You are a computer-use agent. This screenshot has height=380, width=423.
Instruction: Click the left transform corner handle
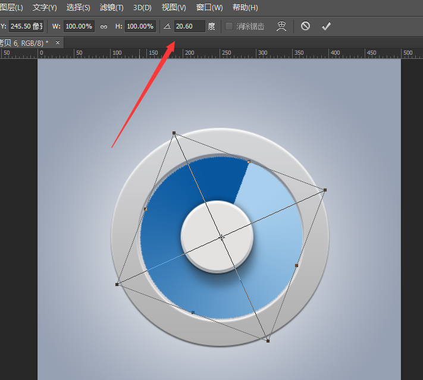click(x=117, y=284)
